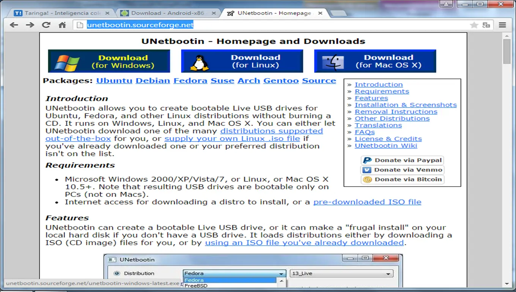Click the vertical scrollbar thumb
This screenshot has width=516, height=292.
pyautogui.click(x=507, y=52)
